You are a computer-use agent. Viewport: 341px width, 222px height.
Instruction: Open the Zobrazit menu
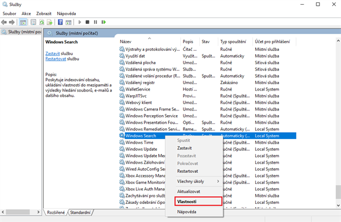coord(44,13)
